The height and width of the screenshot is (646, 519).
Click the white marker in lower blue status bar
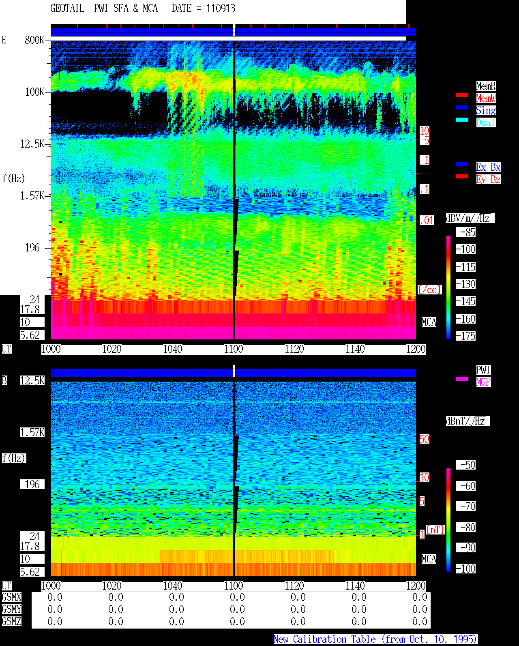pyautogui.click(x=234, y=371)
